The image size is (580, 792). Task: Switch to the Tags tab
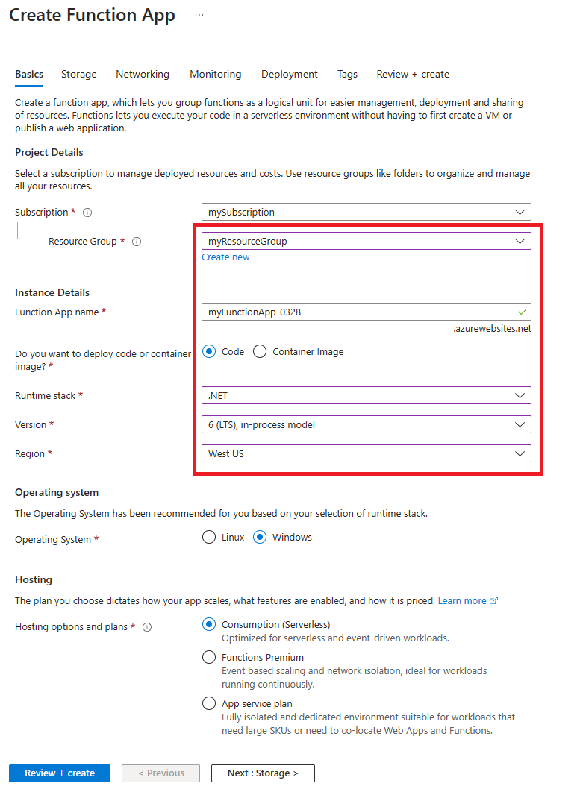pyautogui.click(x=347, y=74)
